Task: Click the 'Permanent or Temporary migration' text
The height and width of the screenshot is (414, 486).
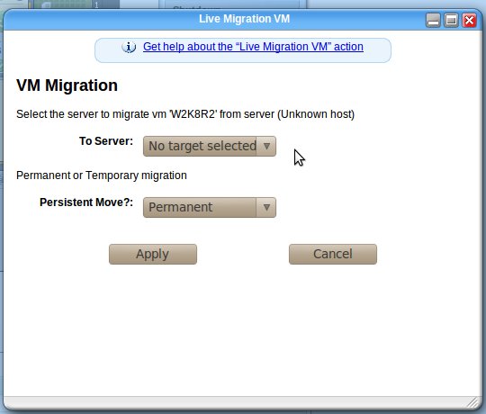Action: coord(102,175)
